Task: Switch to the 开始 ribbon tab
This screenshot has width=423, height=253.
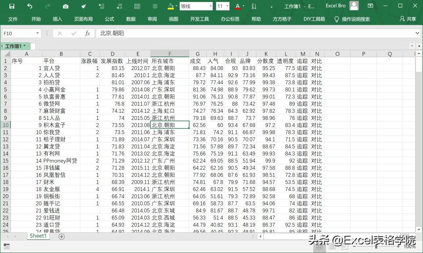Action: click(x=36, y=19)
